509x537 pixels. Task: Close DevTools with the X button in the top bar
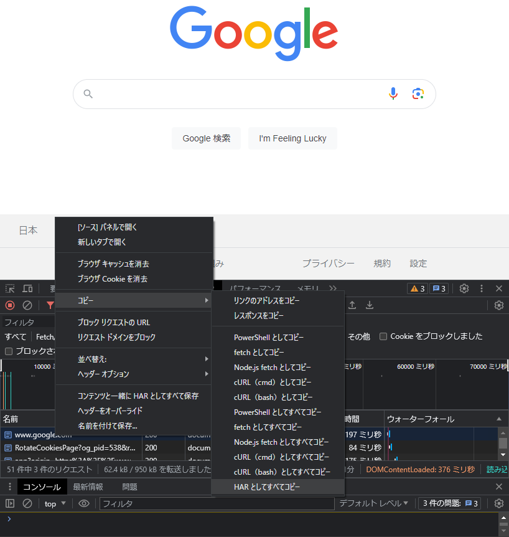coord(499,288)
